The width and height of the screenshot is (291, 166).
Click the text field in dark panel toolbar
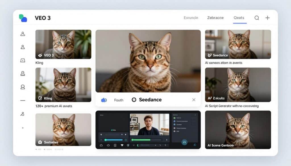(147, 145)
